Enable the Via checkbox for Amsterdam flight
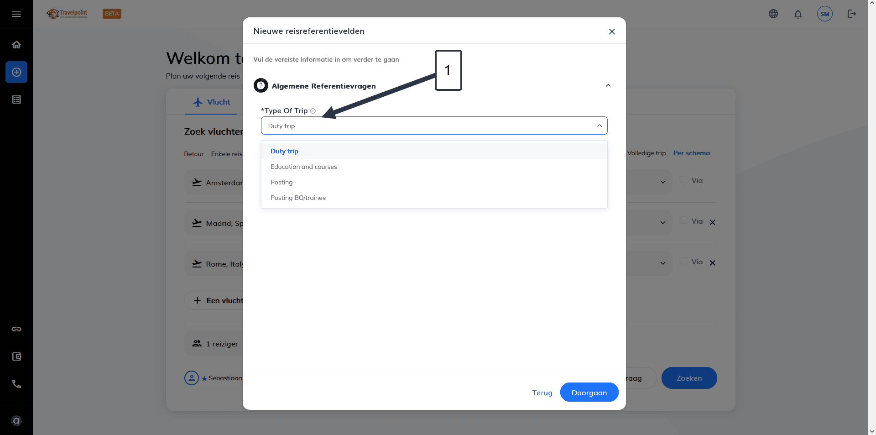 point(683,180)
